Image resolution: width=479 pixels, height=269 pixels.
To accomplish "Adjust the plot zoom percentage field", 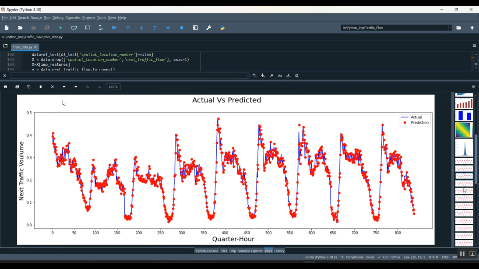I will click(113, 87).
